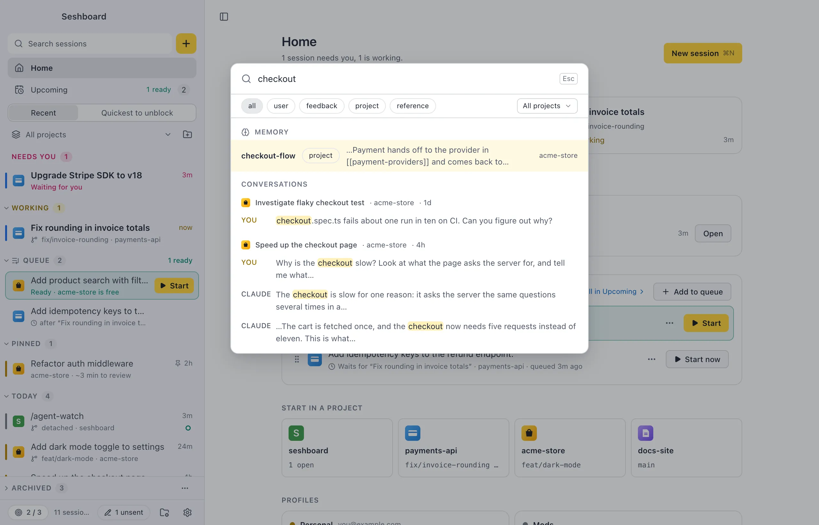Filter results by 'all' chip
Screen dimensions: 819x525
click(252, 106)
